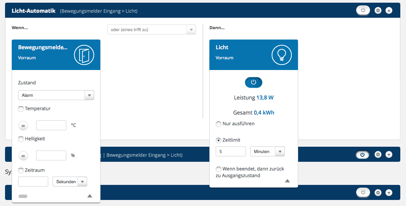This screenshot has height=206, width=406.
Task: Click the equals operator button for Temperatur
Action: [23, 126]
